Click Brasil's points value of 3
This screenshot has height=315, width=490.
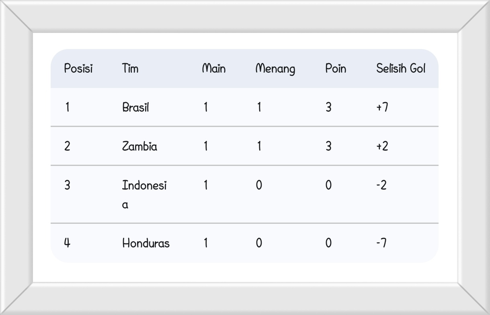(328, 107)
